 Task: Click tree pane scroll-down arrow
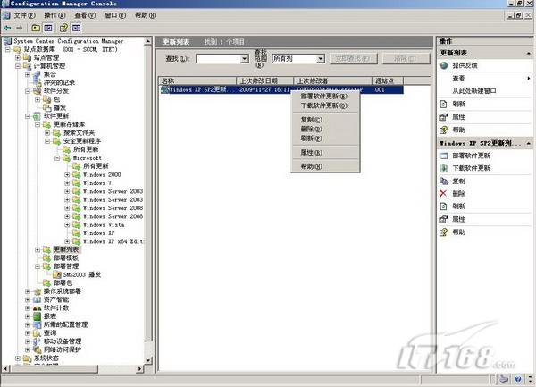click(x=148, y=360)
